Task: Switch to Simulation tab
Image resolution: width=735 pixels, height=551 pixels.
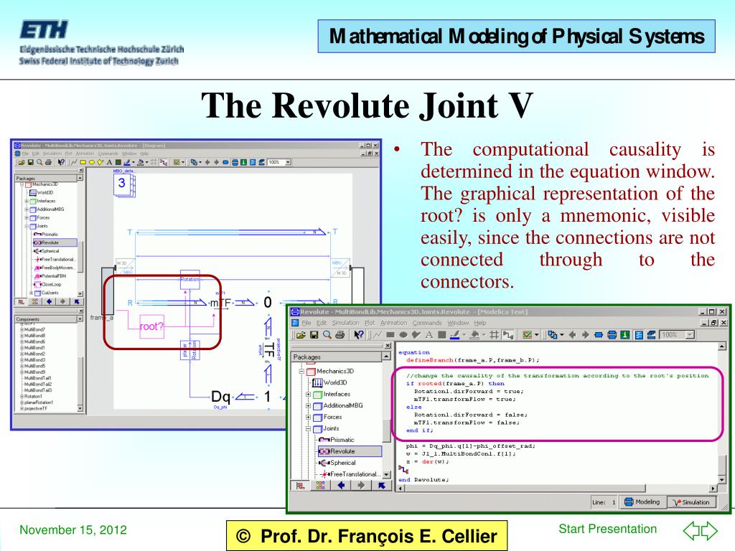Action: 691,501
